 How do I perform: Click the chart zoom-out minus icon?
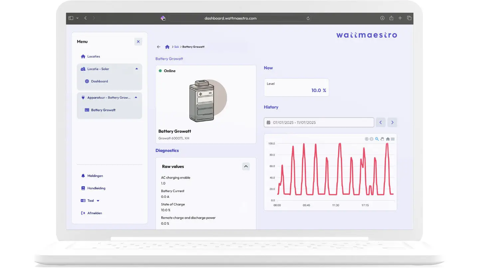pos(372,139)
